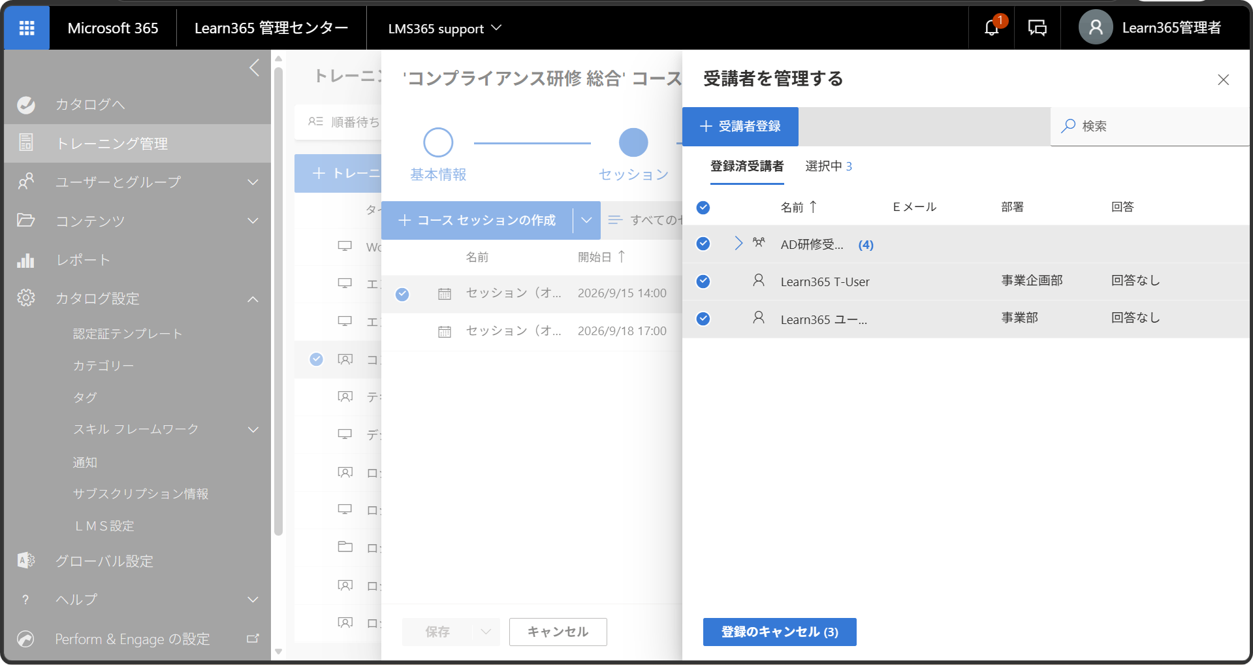Click the グローバル設定 icon in the sidebar
The width and height of the screenshot is (1253, 665).
pyautogui.click(x=26, y=560)
